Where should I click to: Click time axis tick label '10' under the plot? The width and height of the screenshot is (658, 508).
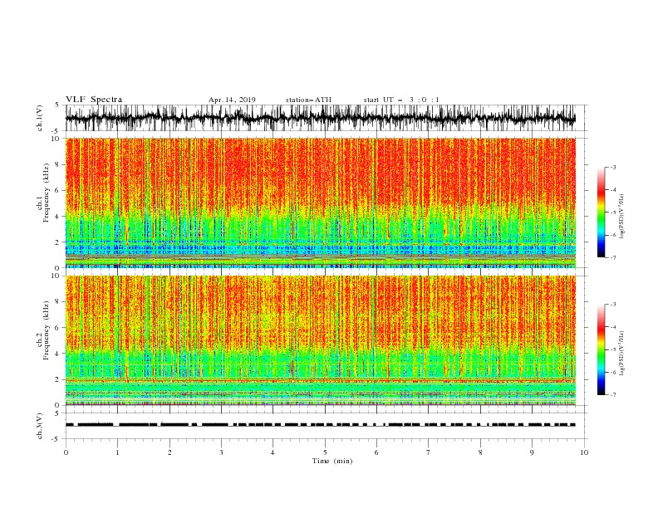click(x=584, y=452)
